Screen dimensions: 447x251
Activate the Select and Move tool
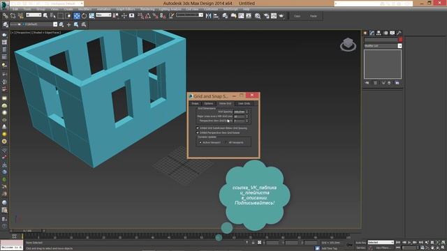77,16
